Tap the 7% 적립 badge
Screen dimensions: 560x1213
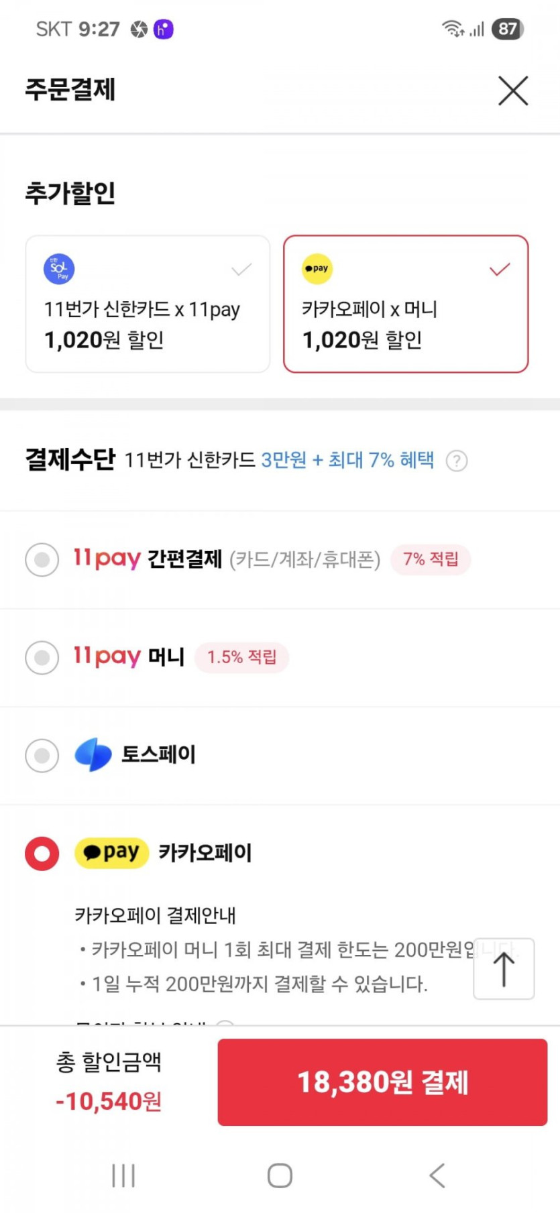pos(431,559)
